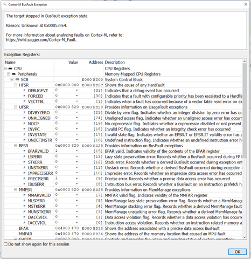Click the SCB block icon
Viewport: 251px width, 259px height.
17,79
